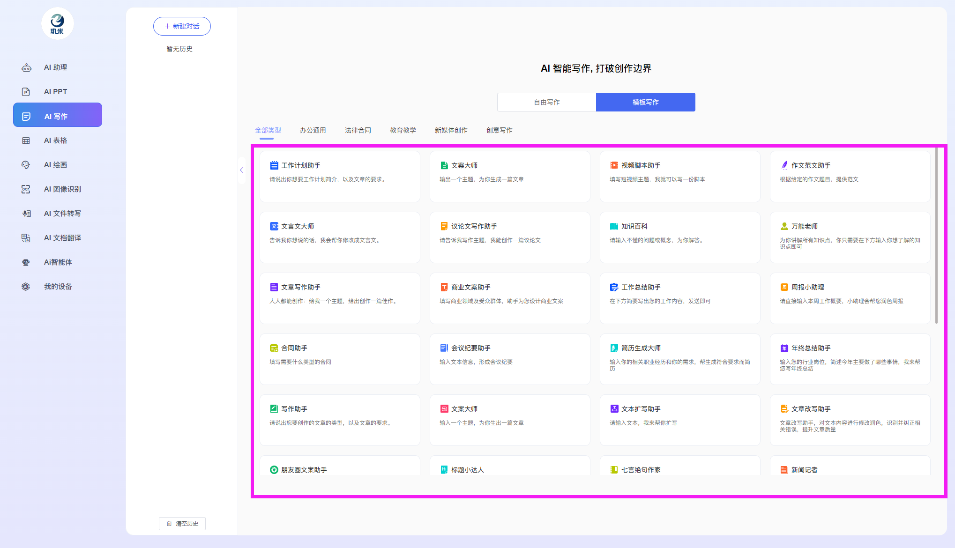955x548 pixels.
Task: Select the 模板写作 mode toggle
Action: (645, 102)
